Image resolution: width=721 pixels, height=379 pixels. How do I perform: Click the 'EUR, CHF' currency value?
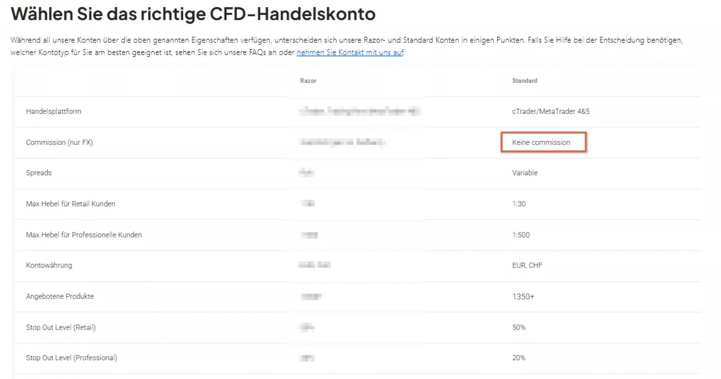[x=527, y=266]
